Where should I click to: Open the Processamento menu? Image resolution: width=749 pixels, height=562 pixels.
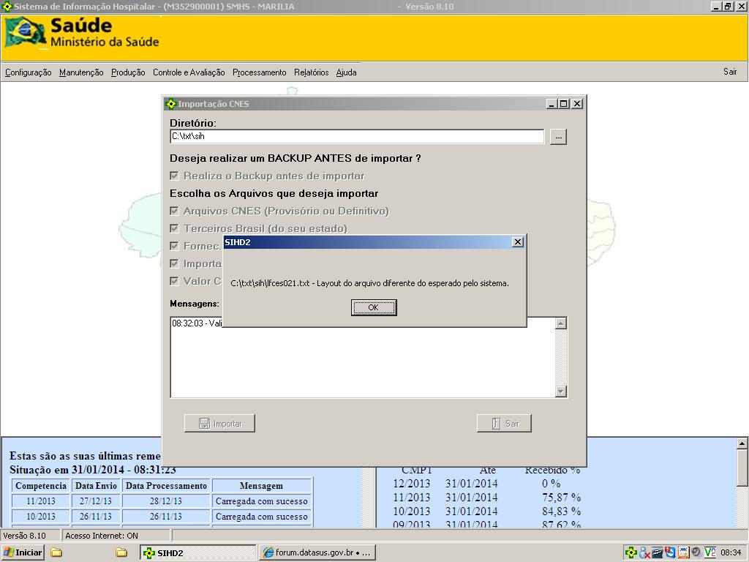(x=259, y=72)
